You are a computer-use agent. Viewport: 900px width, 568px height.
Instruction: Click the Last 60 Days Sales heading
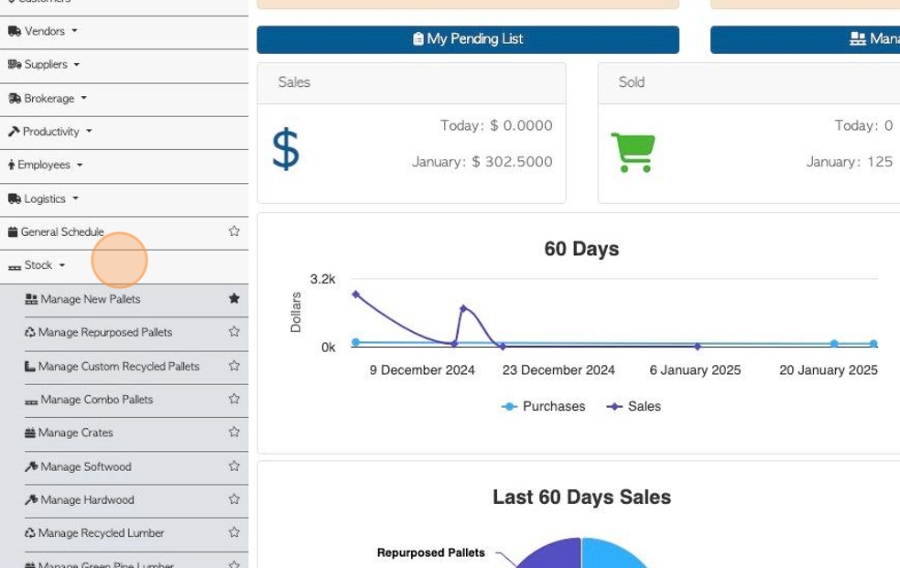point(581,497)
